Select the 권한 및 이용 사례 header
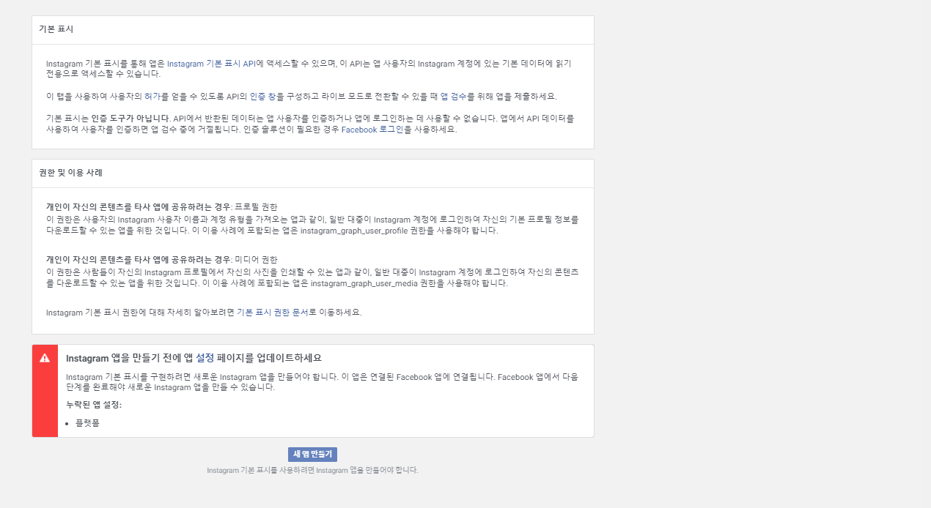Viewport: 931px width, 508px height. pyautogui.click(x=71, y=173)
